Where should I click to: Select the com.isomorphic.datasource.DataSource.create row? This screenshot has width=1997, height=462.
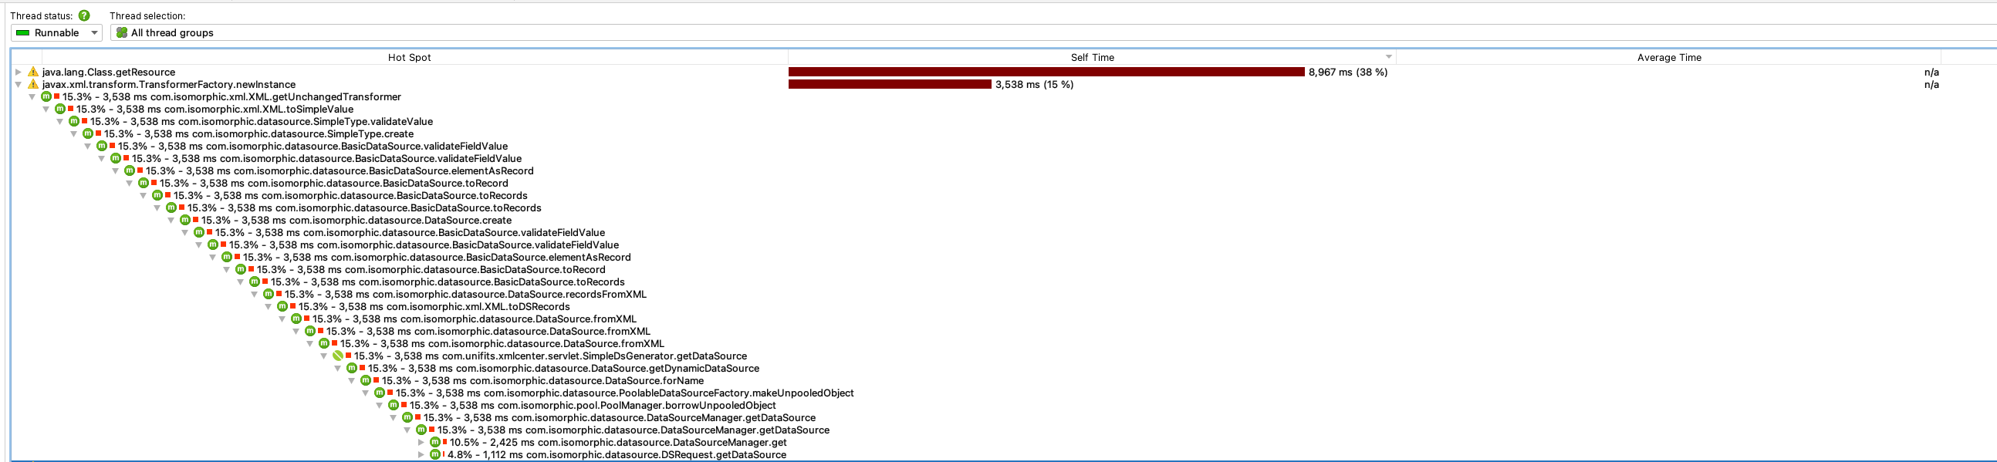click(356, 220)
